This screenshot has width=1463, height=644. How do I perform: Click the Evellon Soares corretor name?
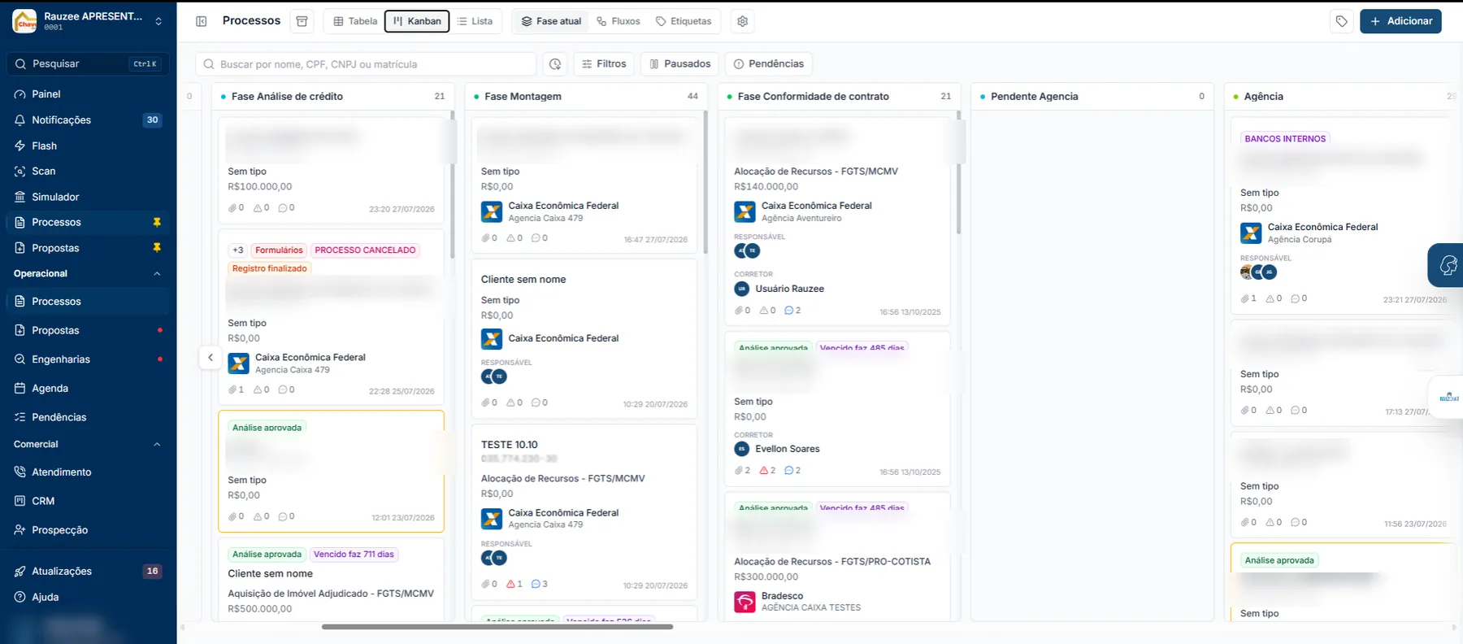coord(787,449)
